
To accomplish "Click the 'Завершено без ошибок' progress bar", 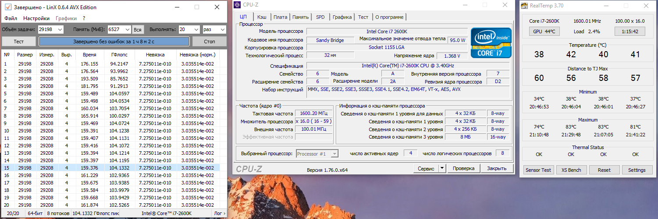I will [x=114, y=41].
